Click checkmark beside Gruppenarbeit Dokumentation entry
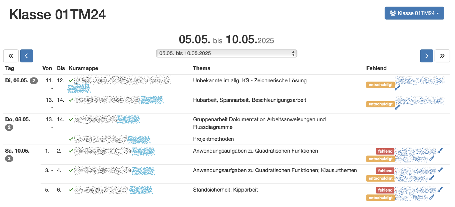 point(71,119)
